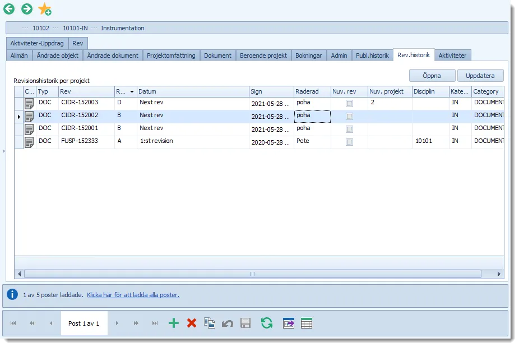Go to the first record button

point(13,323)
